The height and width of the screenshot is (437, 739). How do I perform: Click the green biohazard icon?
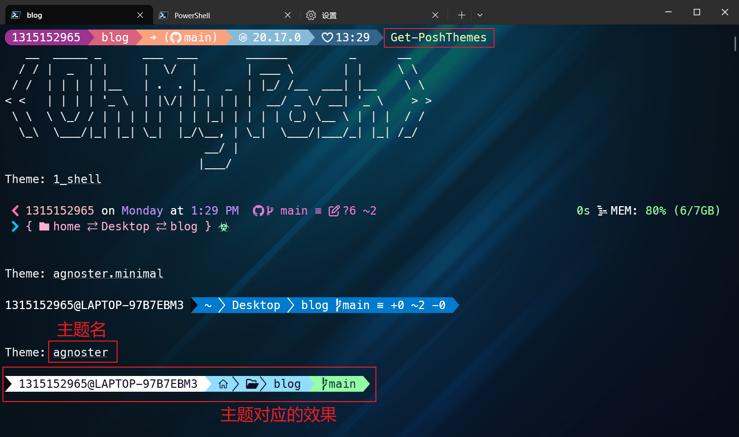point(224,227)
